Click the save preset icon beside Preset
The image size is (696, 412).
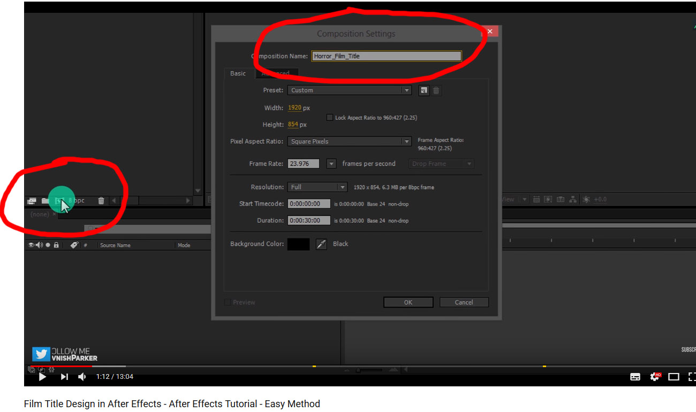[x=423, y=90]
